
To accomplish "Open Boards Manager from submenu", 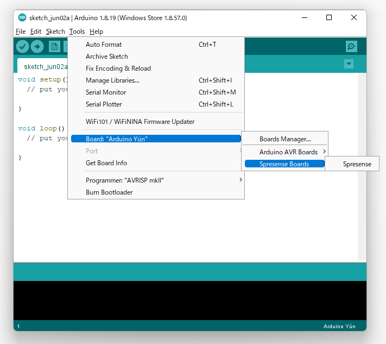I will [x=285, y=139].
